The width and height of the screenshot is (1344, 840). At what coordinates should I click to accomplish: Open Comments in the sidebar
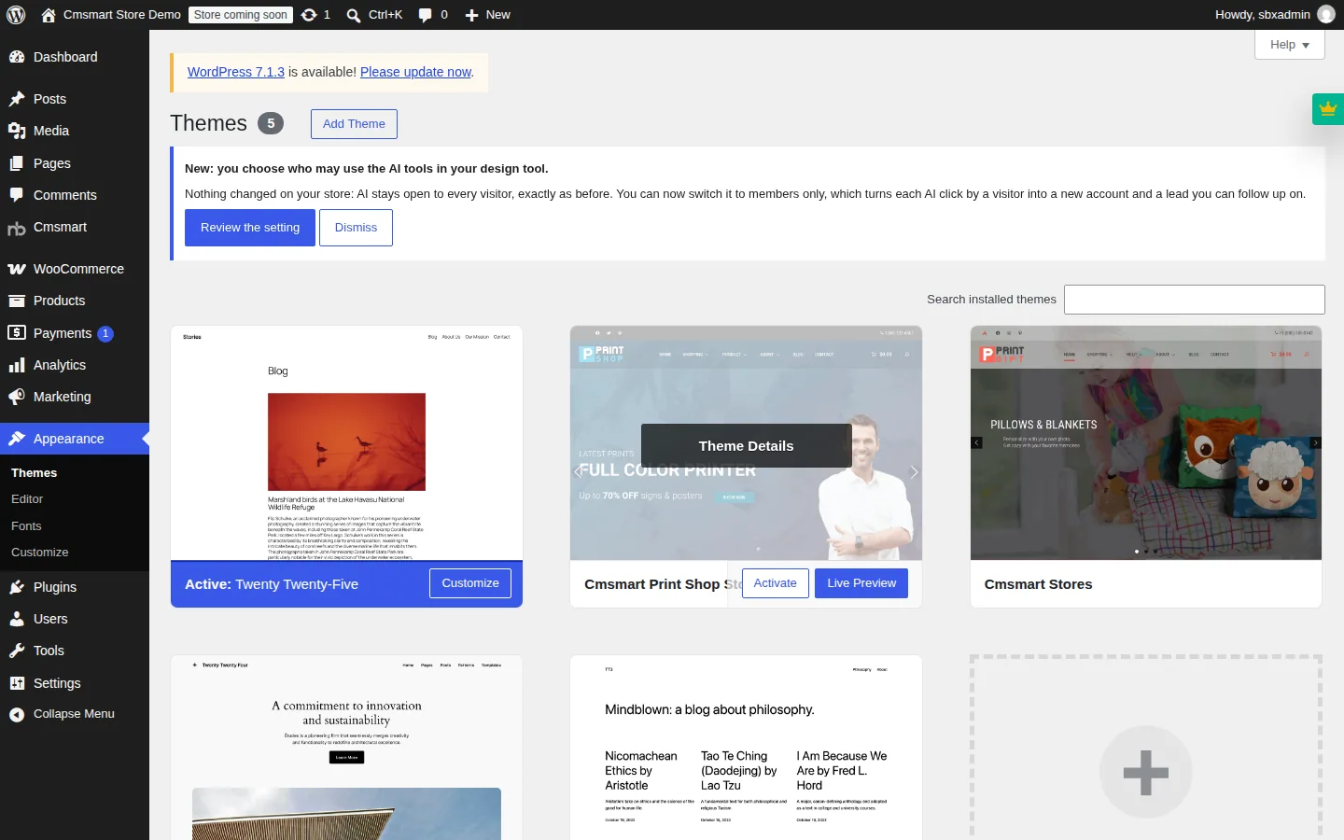[x=75, y=195]
